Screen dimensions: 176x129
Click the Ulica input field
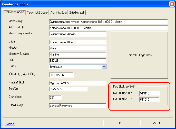click(78, 42)
